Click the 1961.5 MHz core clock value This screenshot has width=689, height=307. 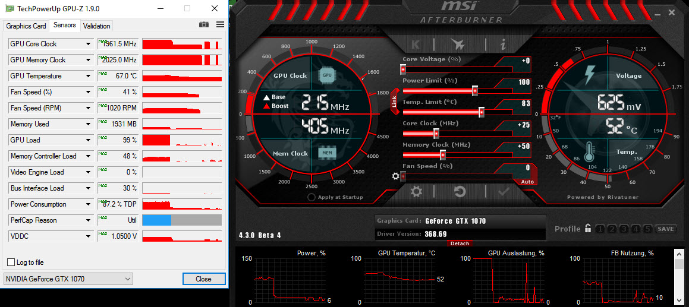point(119,44)
